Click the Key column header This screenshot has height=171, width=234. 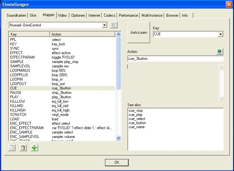(x=29, y=34)
